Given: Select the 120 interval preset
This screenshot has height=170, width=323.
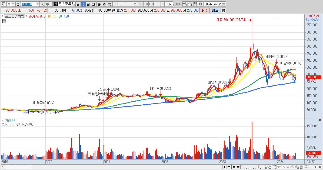Looking at the screenshot, I should click(x=151, y=4).
